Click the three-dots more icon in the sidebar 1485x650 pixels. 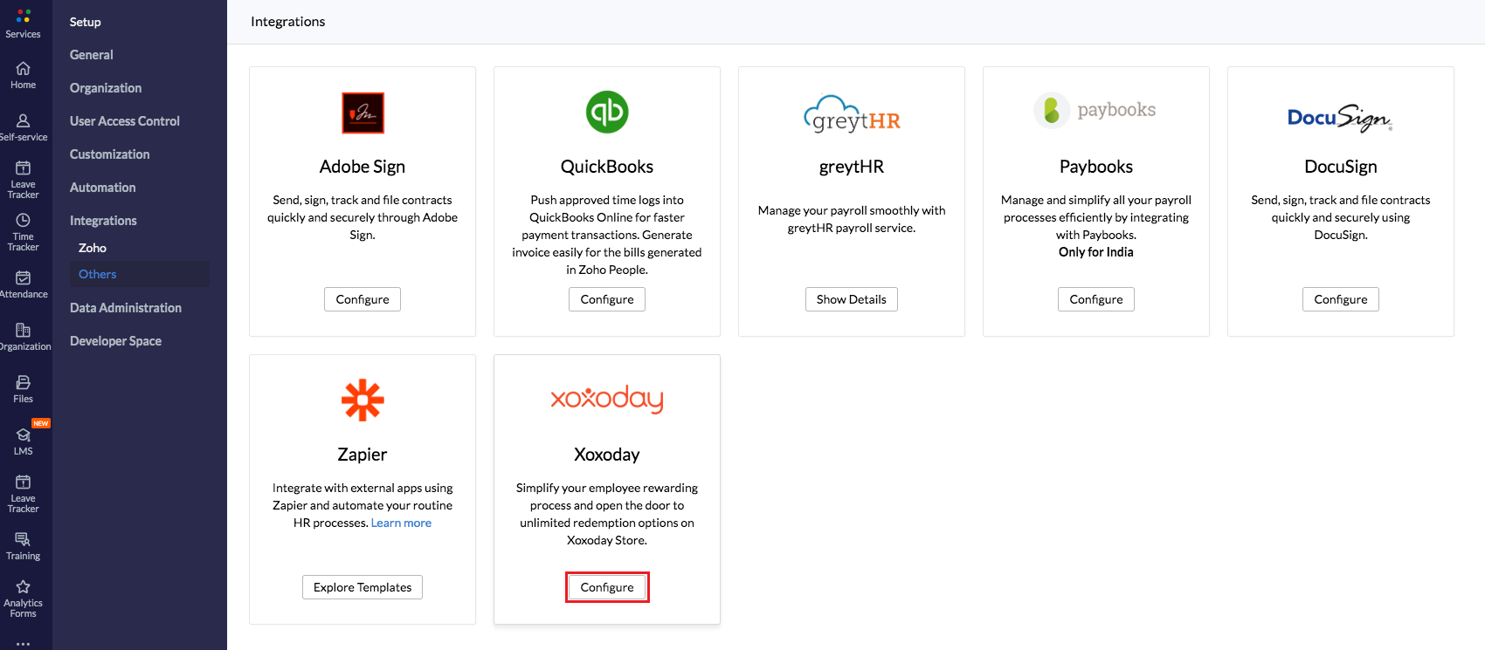coord(24,644)
